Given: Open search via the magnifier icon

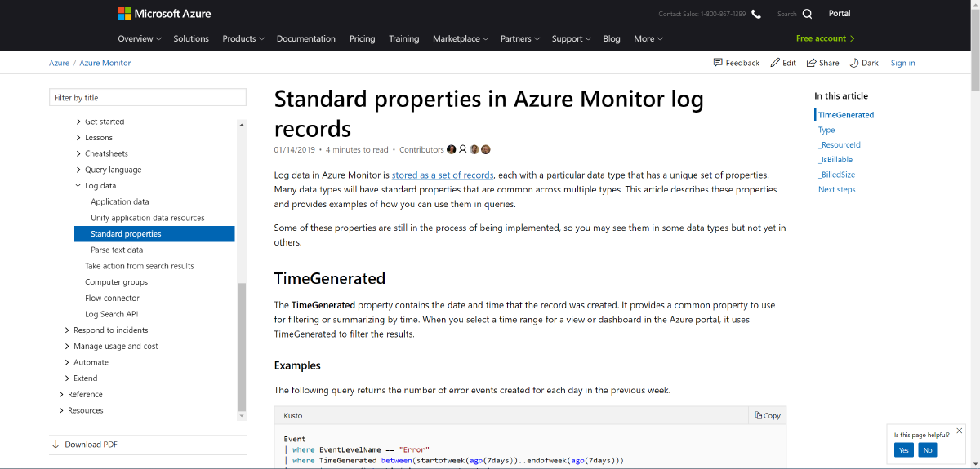Looking at the screenshot, I should click(x=807, y=14).
